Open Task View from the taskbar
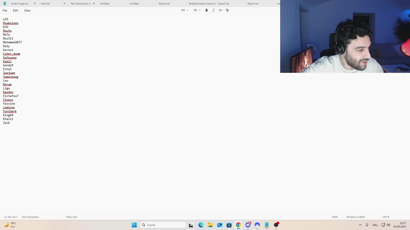 click(x=191, y=225)
